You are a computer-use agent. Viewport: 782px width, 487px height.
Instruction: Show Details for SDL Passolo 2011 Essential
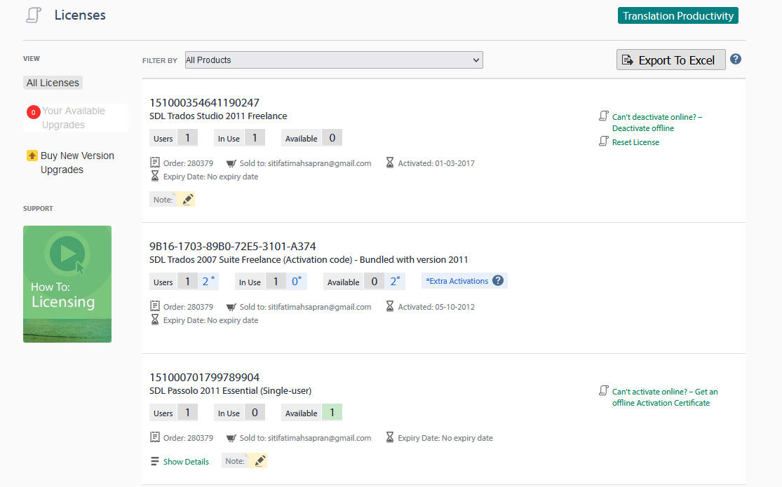coord(186,462)
